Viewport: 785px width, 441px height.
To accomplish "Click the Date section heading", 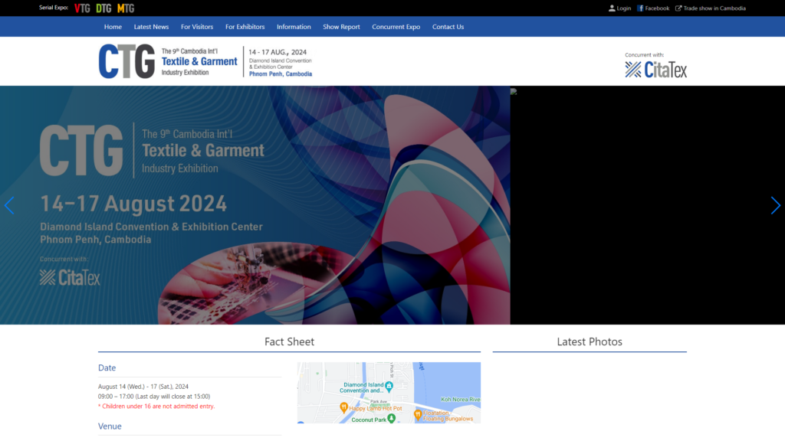I will pyautogui.click(x=107, y=367).
